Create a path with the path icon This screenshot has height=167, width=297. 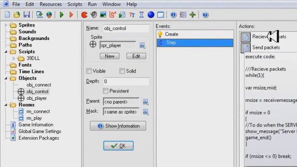[x=113, y=14]
